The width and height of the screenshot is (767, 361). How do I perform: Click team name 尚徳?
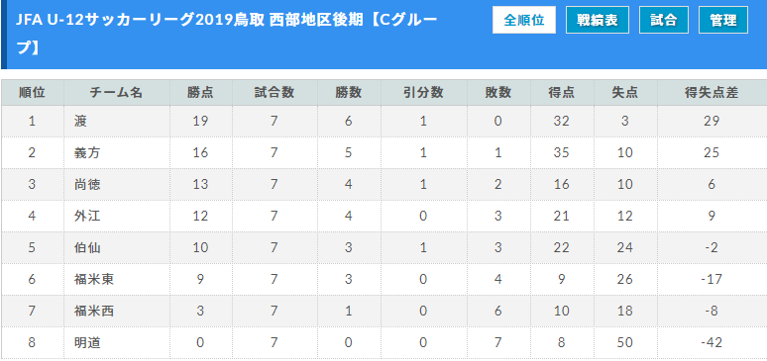point(87,184)
